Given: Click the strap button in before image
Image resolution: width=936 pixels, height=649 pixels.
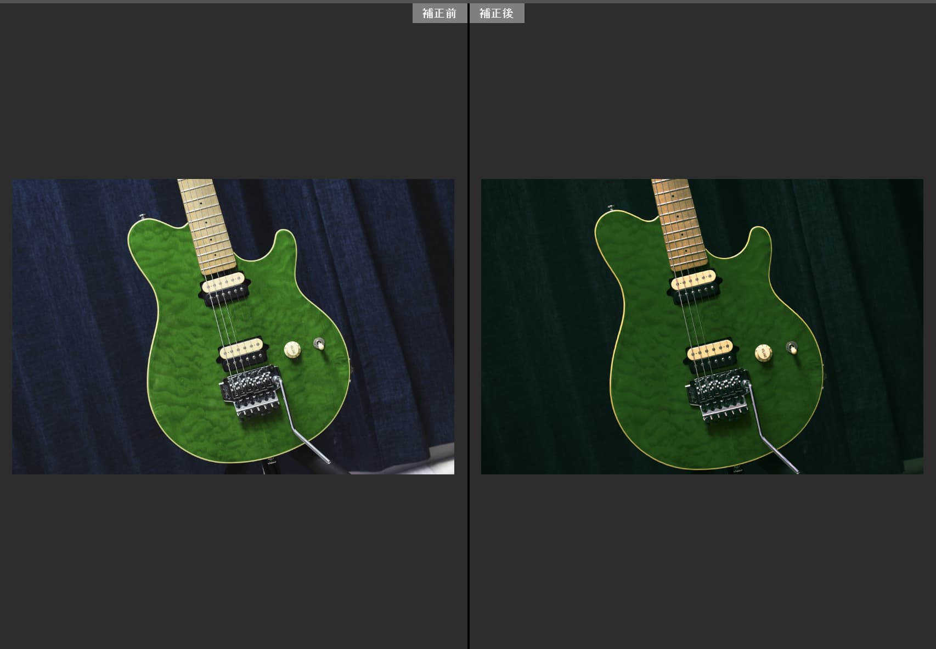Looking at the screenshot, I should click(142, 216).
